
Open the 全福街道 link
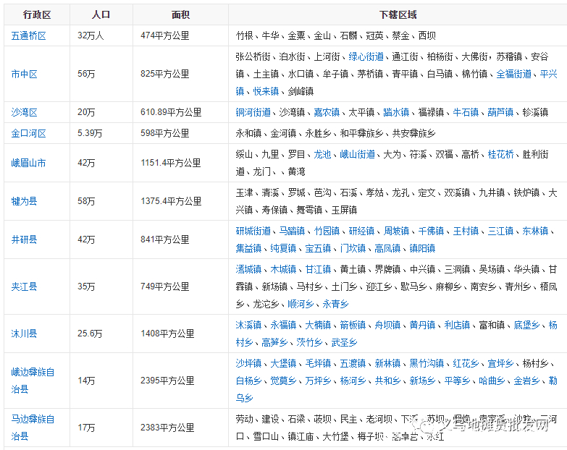pyautogui.click(x=513, y=74)
